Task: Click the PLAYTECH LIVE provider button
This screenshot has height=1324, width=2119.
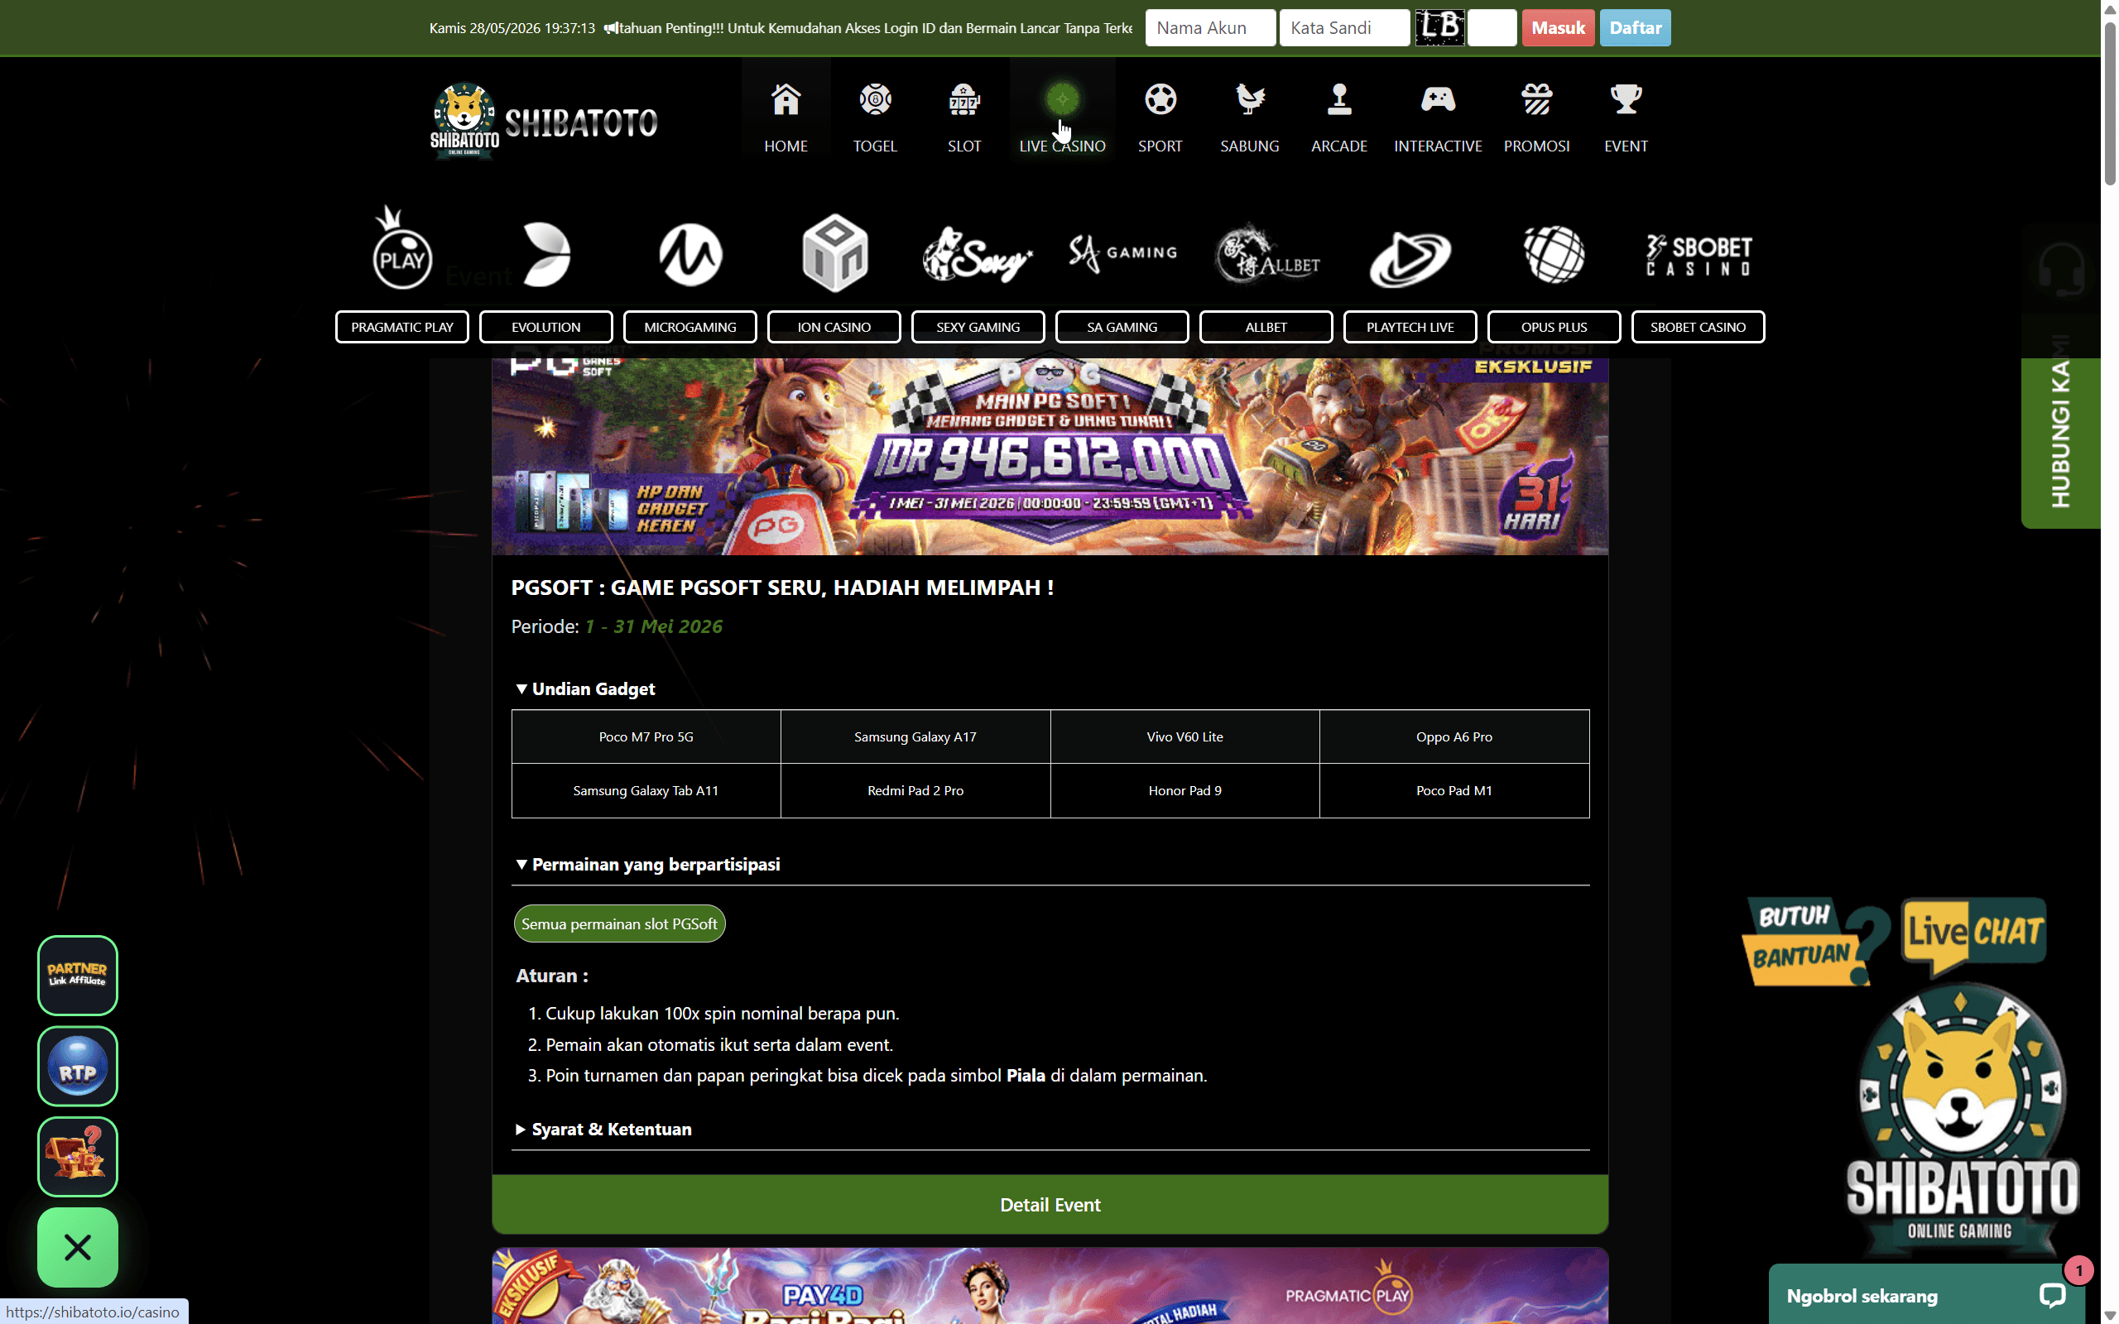Action: tap(1410, 327)
